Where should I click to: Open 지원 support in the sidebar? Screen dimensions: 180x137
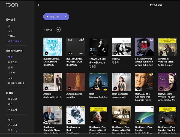[x=10, y=130]
